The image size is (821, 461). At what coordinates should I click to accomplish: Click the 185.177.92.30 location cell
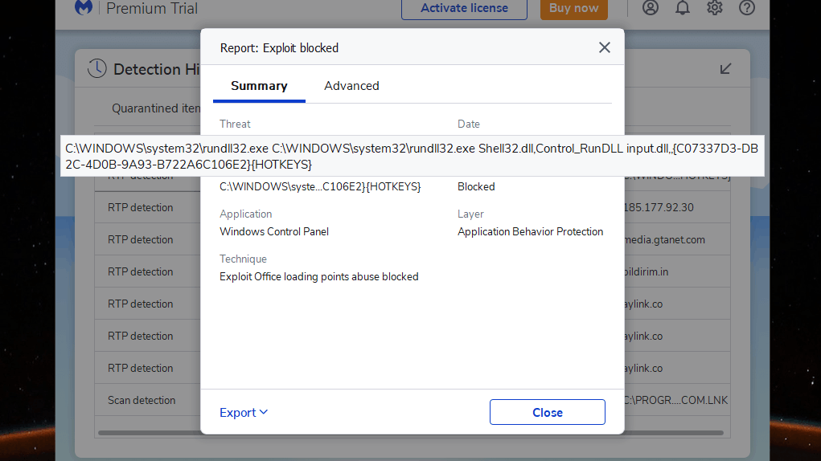pyautogui.click(x=659, y=207)
